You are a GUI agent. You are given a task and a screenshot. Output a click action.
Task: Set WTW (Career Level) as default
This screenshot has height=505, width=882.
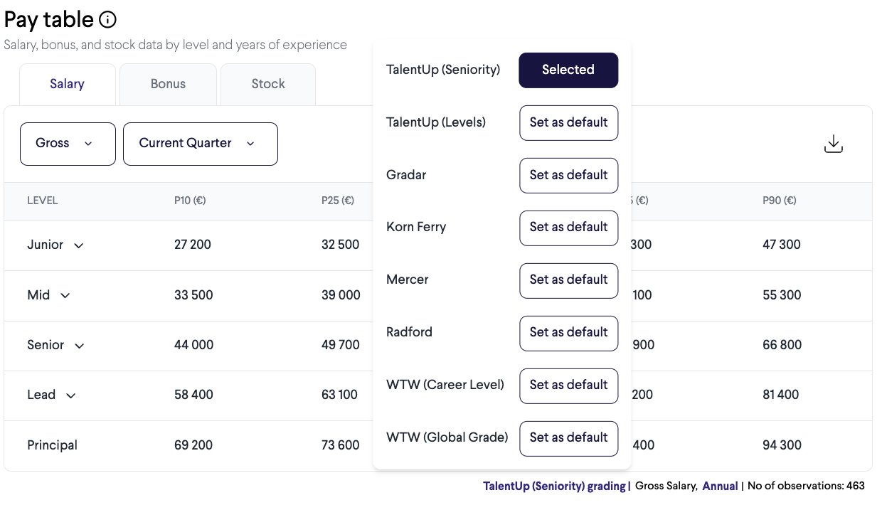(x=568, y=386)
